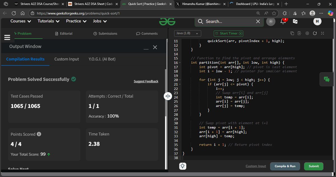Go to the browser Home icon
The width and height of the screenshot is (336, 177).
click(23, 13)
